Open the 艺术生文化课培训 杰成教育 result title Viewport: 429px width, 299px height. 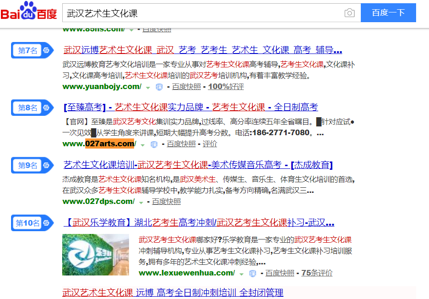click(x=198, y=165)
